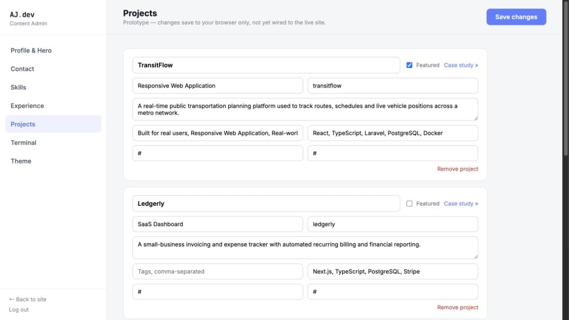Check Featured for Ledgerly

pos(409,204)
